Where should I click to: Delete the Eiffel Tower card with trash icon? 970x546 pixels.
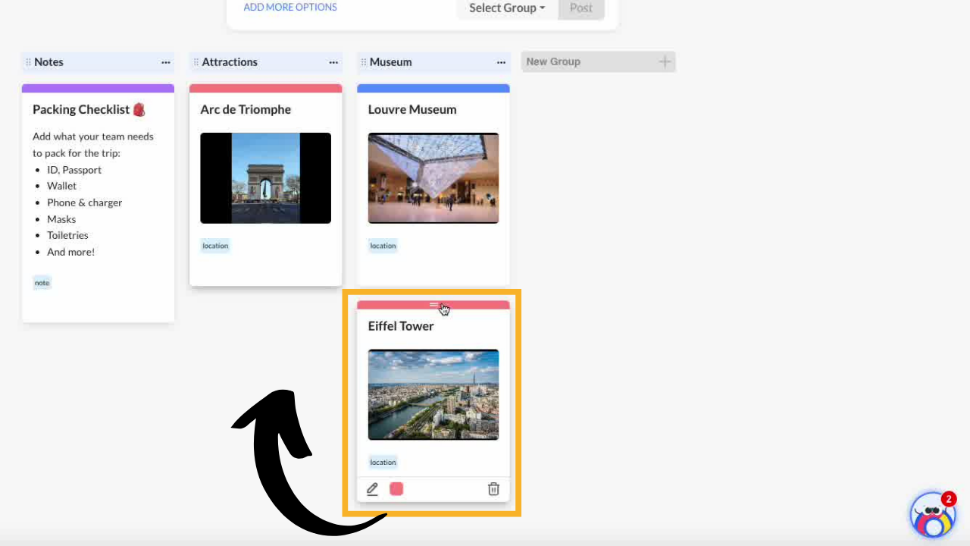click(493, 489)
